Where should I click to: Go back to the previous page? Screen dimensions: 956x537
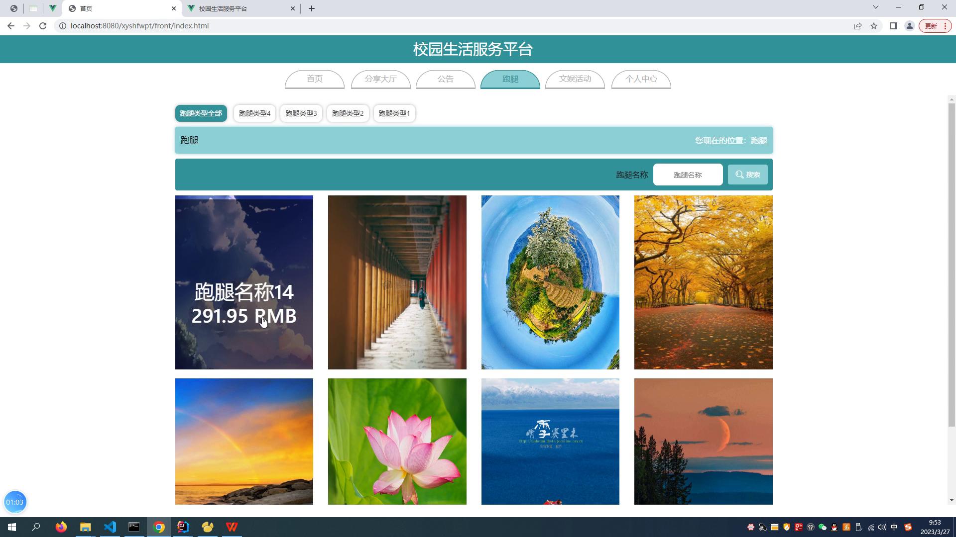pos(11,26)
